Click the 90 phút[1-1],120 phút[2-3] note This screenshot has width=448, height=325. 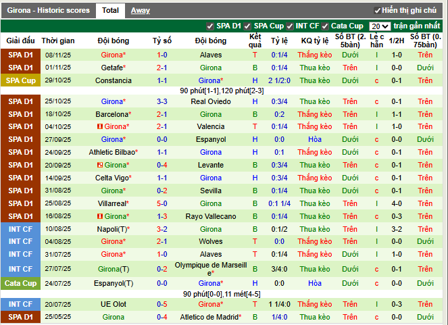click(x=222, y=91)
